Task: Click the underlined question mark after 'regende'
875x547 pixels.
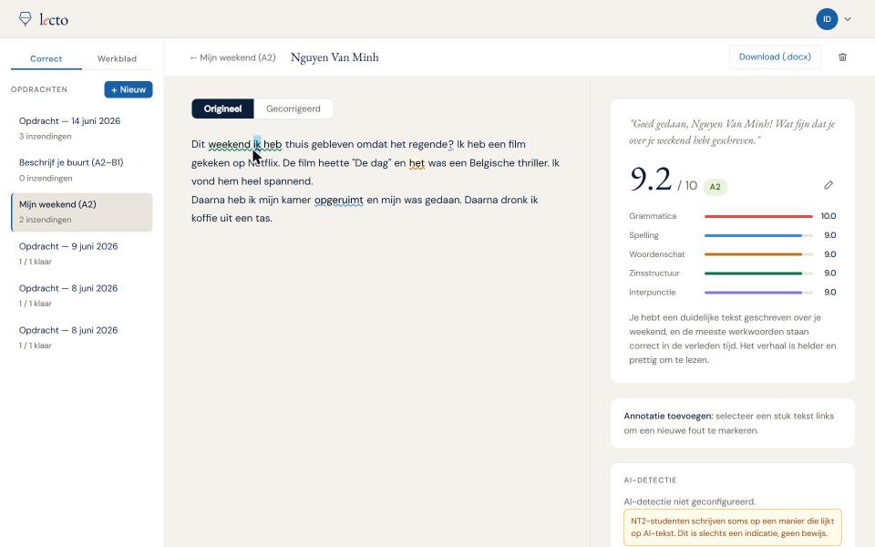Action: (451, 145)
